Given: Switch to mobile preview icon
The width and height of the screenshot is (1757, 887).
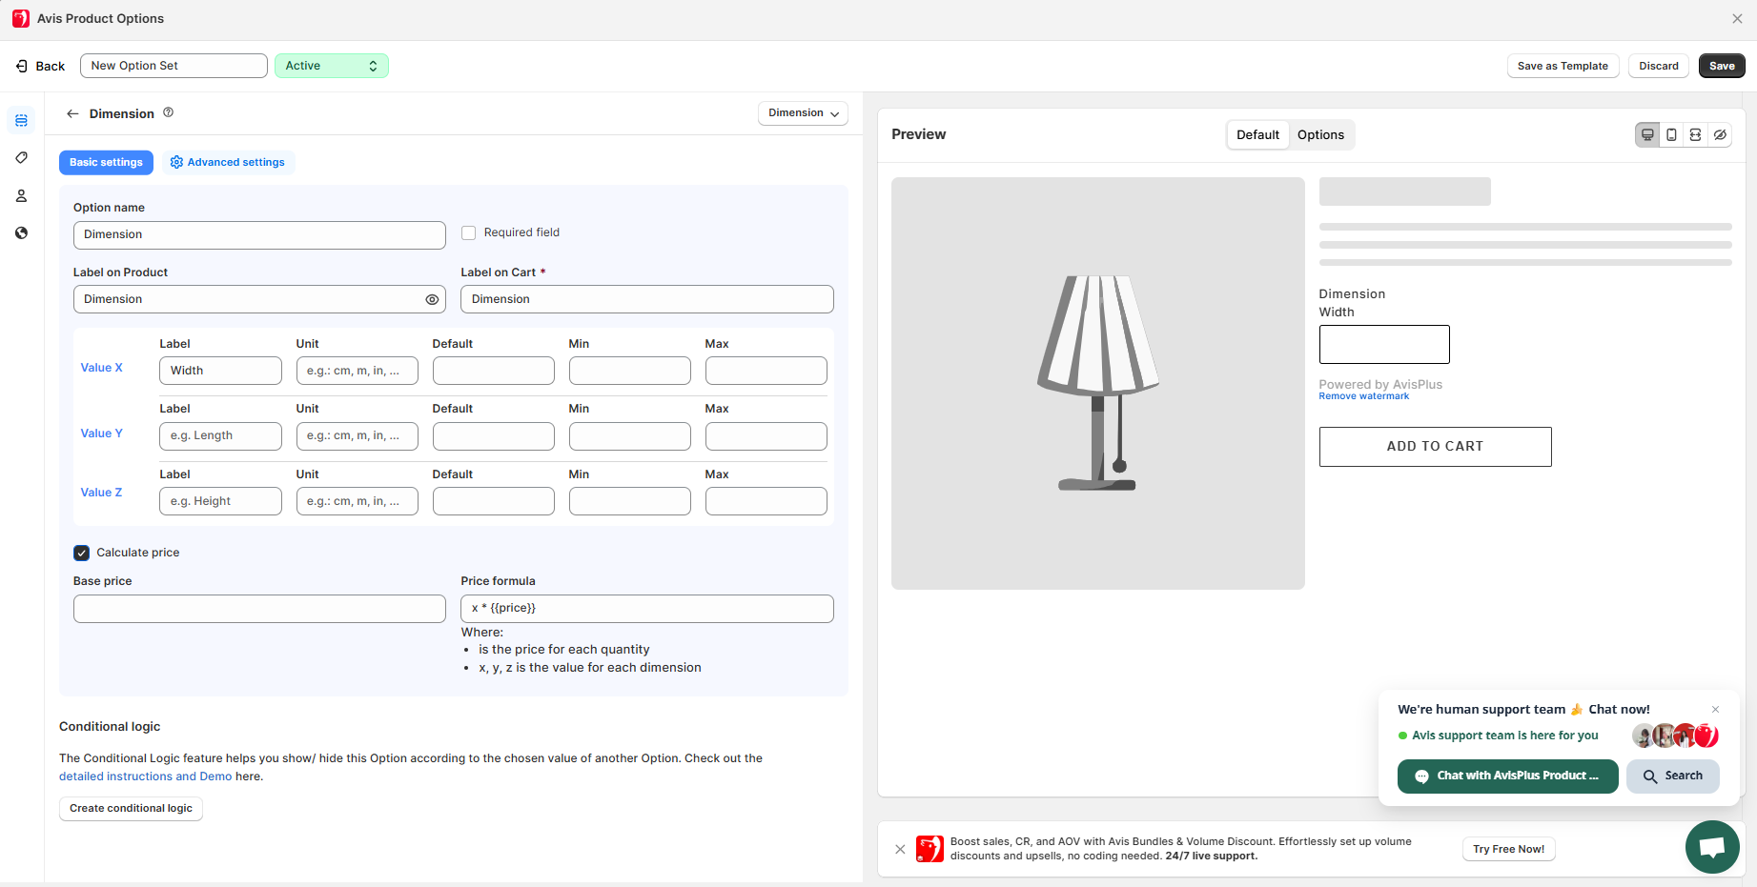Looking at the screenshot, I should pyautogui.click(x=1671, y=135).
